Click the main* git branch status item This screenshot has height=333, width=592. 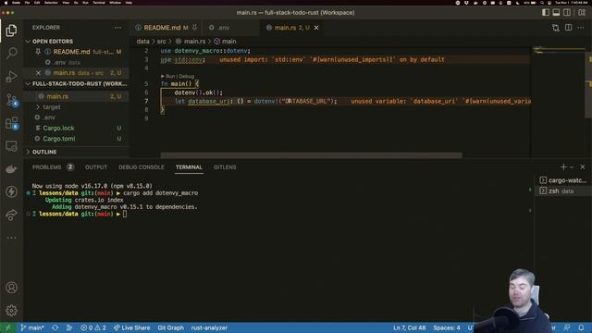pos(32,327)
